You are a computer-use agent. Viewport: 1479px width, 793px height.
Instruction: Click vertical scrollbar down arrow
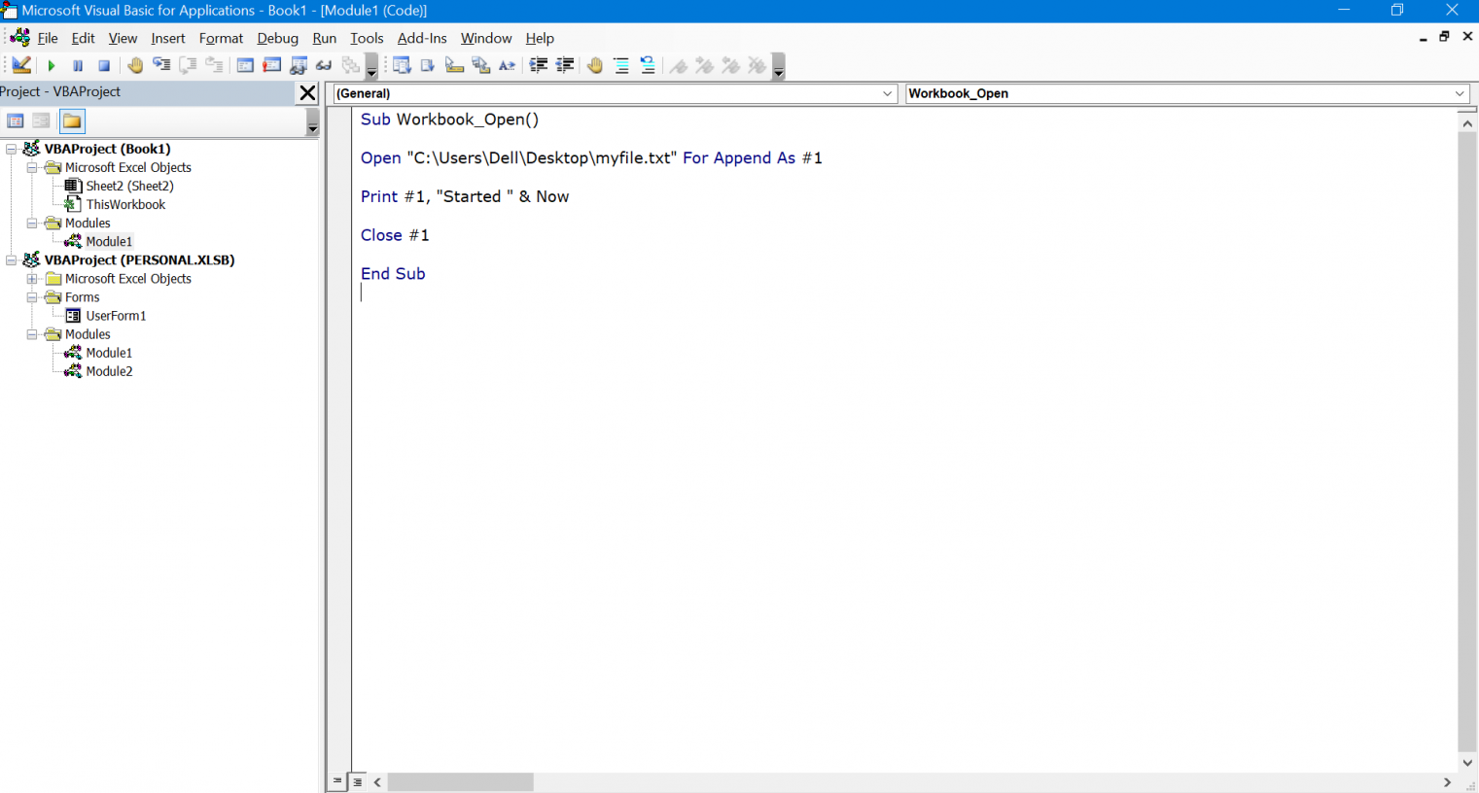coord(1467,763)
